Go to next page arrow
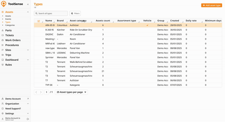The height and width of the screenshot is (122, 225). pos(41,92)
